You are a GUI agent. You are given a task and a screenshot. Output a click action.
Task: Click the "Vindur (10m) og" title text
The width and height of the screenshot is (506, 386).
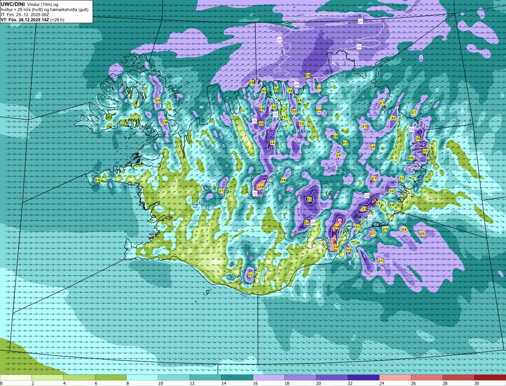pos(42,4)
